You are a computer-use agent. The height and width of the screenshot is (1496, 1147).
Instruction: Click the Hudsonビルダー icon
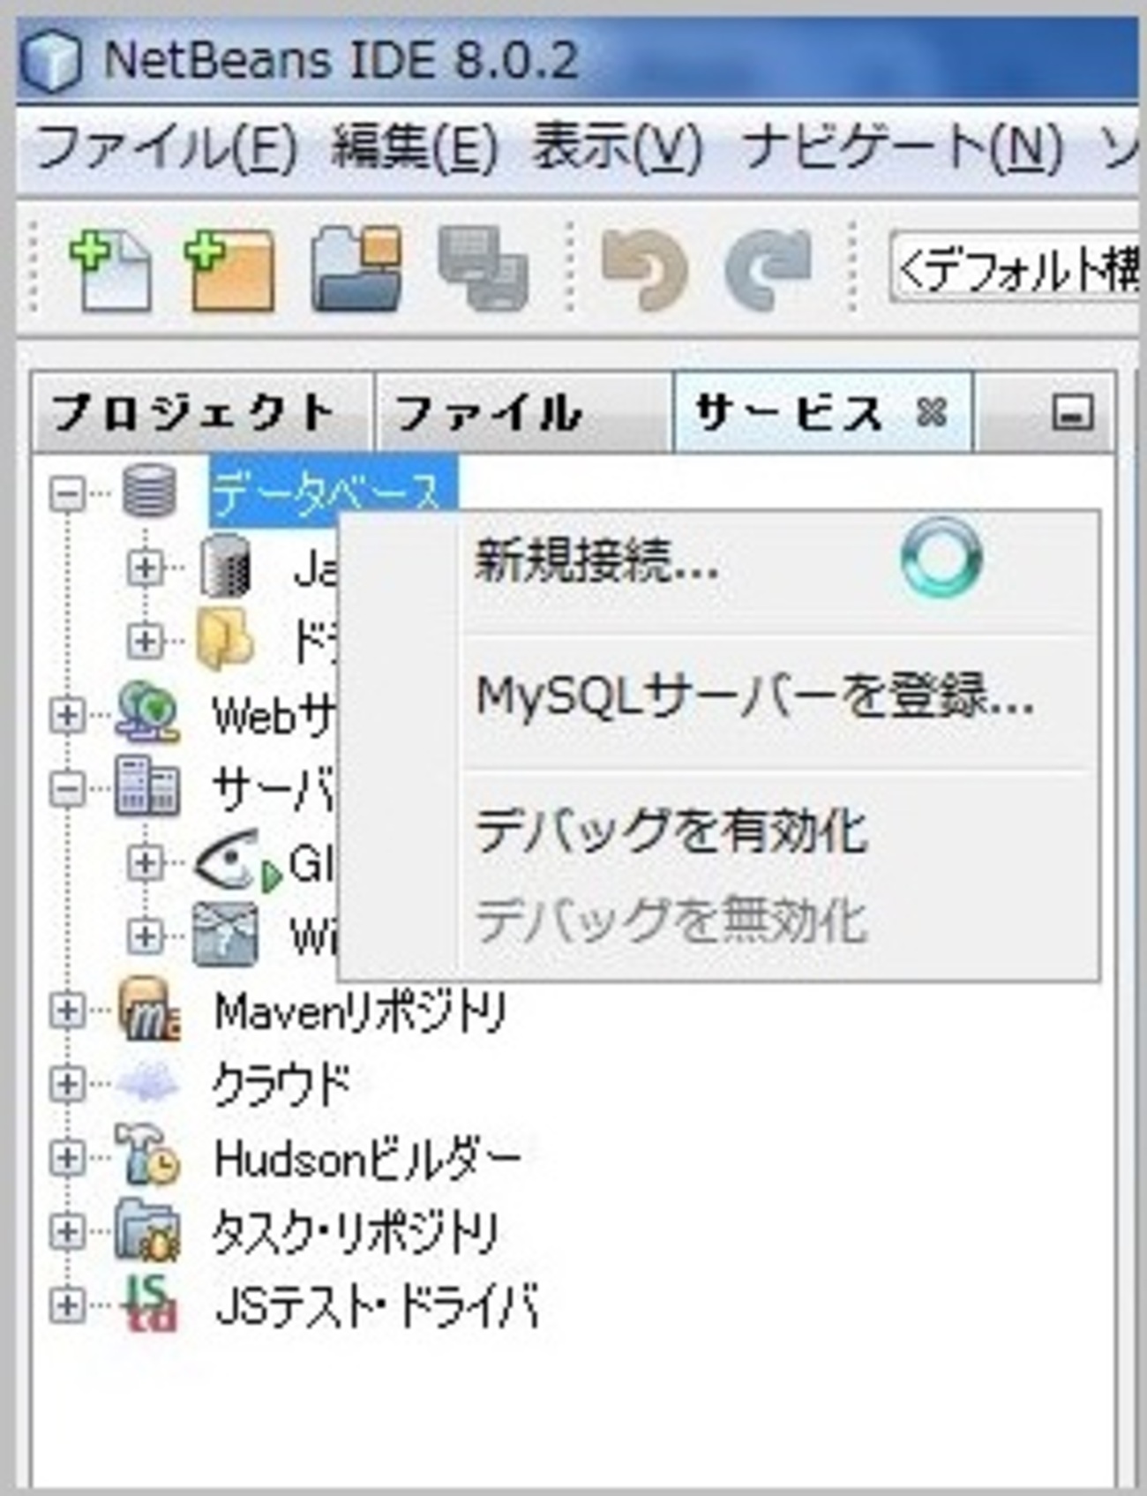point(149,1156)
